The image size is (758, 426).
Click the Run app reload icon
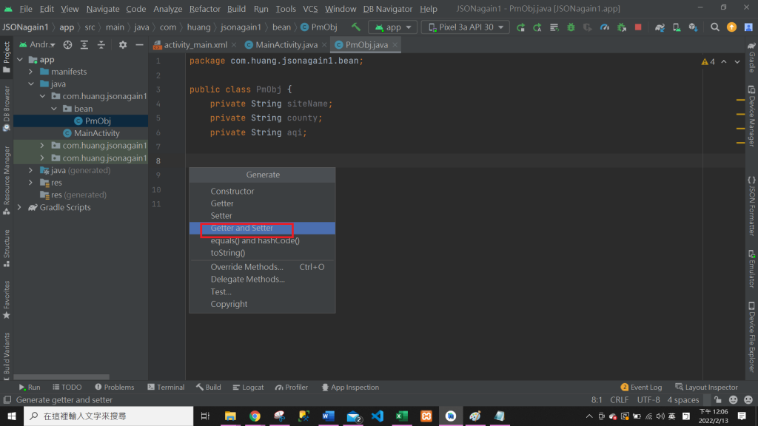[x=520, y=27]
